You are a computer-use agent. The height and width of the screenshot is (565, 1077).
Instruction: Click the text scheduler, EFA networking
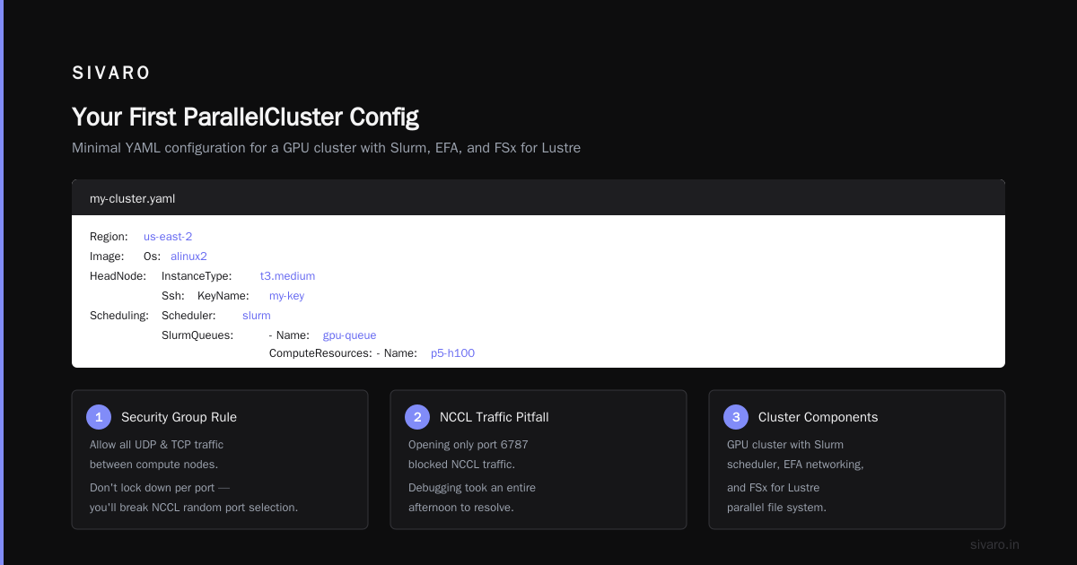coord(795,465)
